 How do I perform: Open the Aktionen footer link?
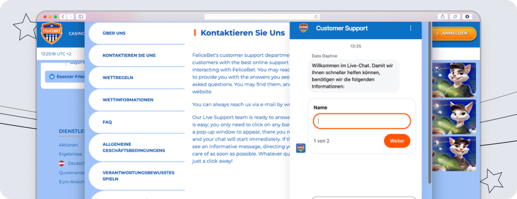click(x=68, y=145)
